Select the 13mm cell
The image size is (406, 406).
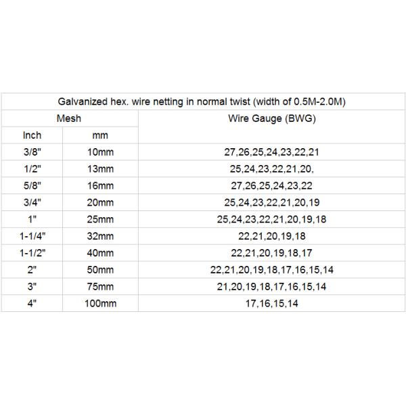click(100, 168)
